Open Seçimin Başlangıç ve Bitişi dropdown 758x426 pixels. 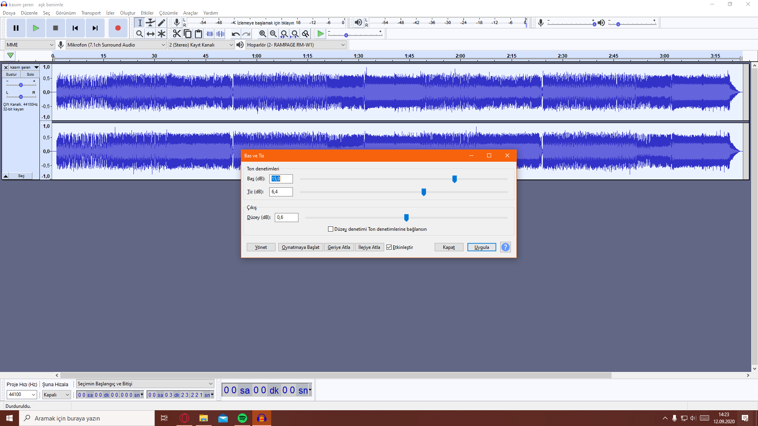145,384
